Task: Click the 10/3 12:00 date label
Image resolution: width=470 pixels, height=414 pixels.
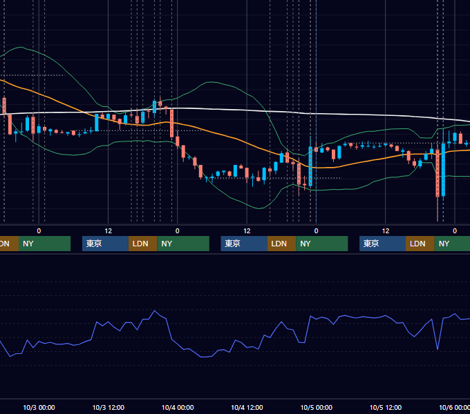Action: pyautogui.click(x=109, y=407)
